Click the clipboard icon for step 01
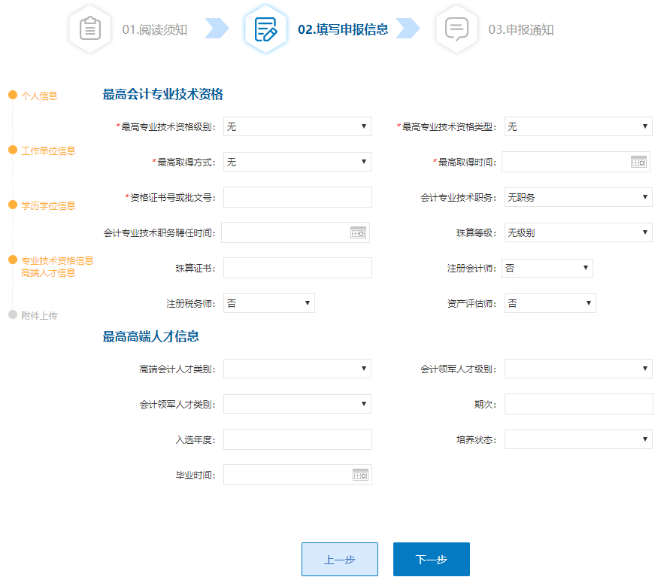 coord(90,29)
